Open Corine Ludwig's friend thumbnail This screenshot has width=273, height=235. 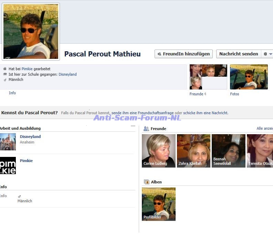tap(159, 151)
